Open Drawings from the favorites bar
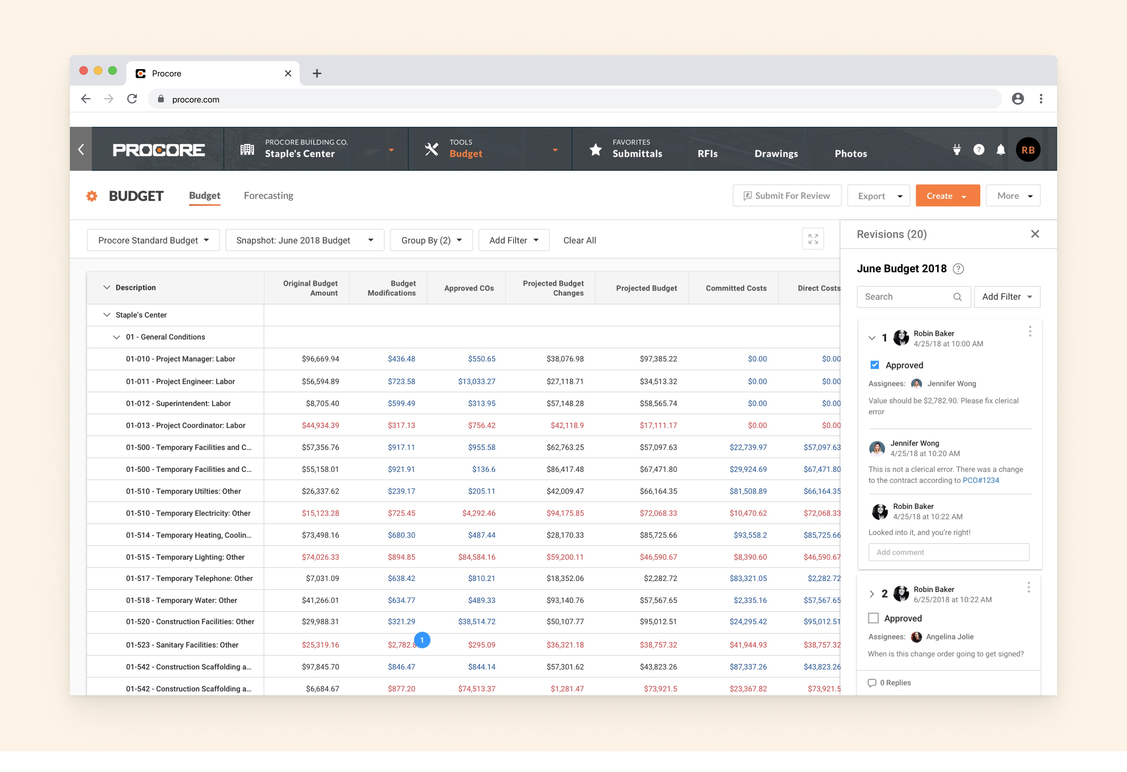 776,154
